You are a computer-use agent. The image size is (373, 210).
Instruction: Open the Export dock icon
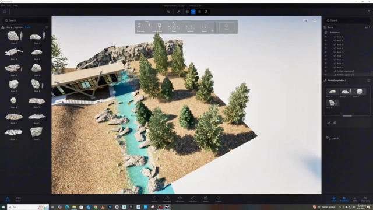219,199
